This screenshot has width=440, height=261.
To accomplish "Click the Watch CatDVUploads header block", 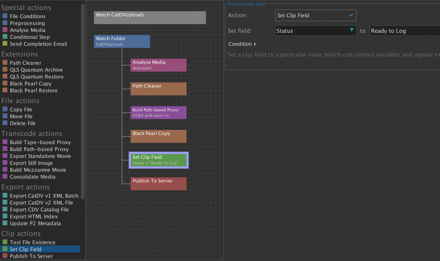I will (x=150, y=18).
